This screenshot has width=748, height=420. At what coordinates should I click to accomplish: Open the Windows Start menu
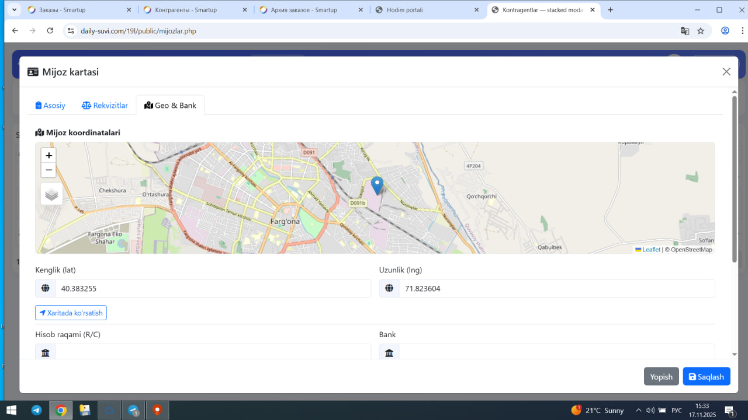[11, 410]
